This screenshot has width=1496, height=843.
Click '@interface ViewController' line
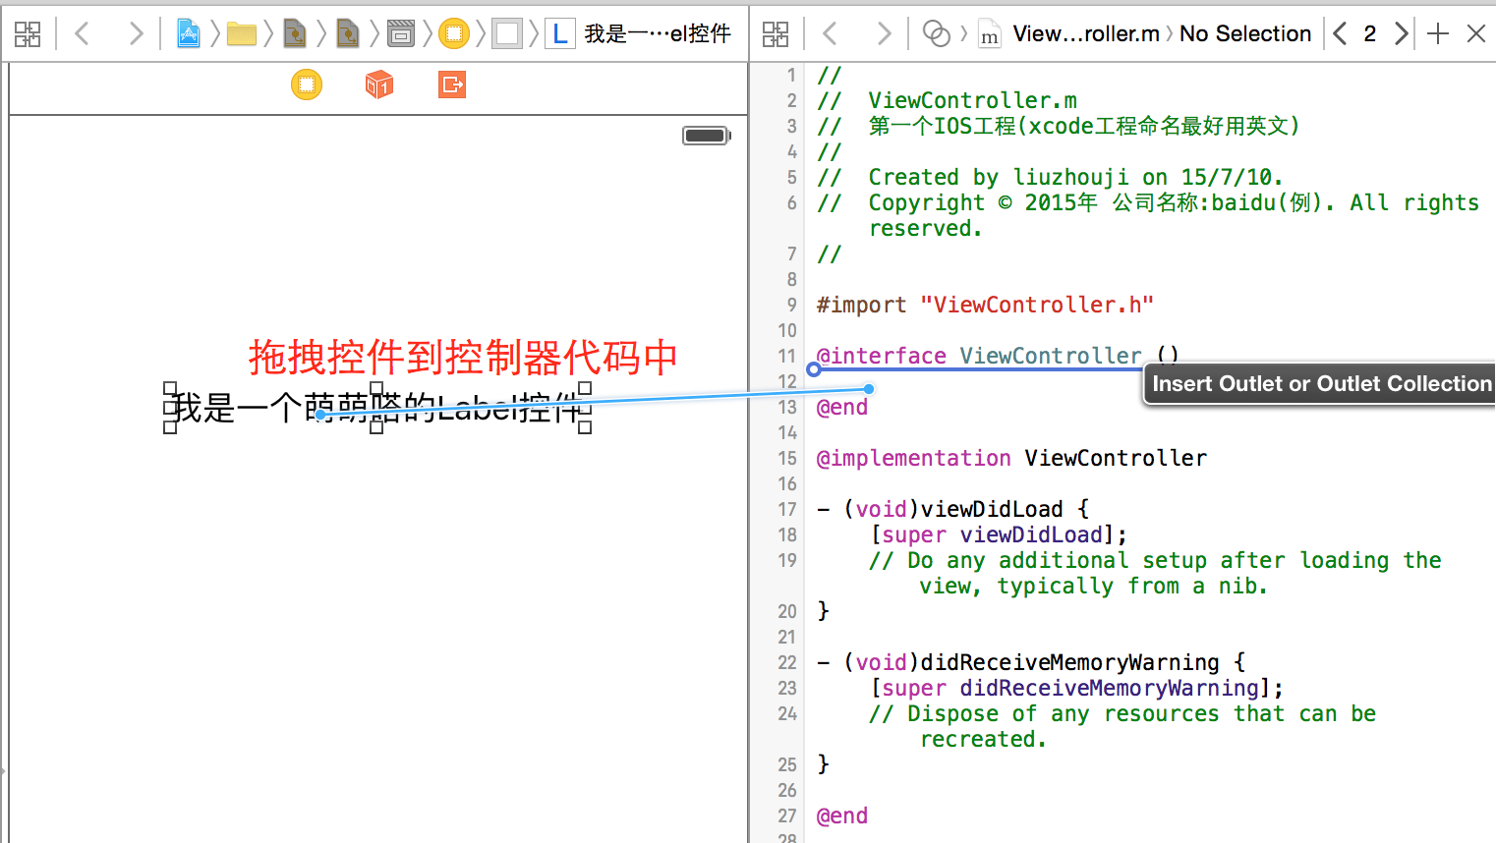[x=998, y=356]
